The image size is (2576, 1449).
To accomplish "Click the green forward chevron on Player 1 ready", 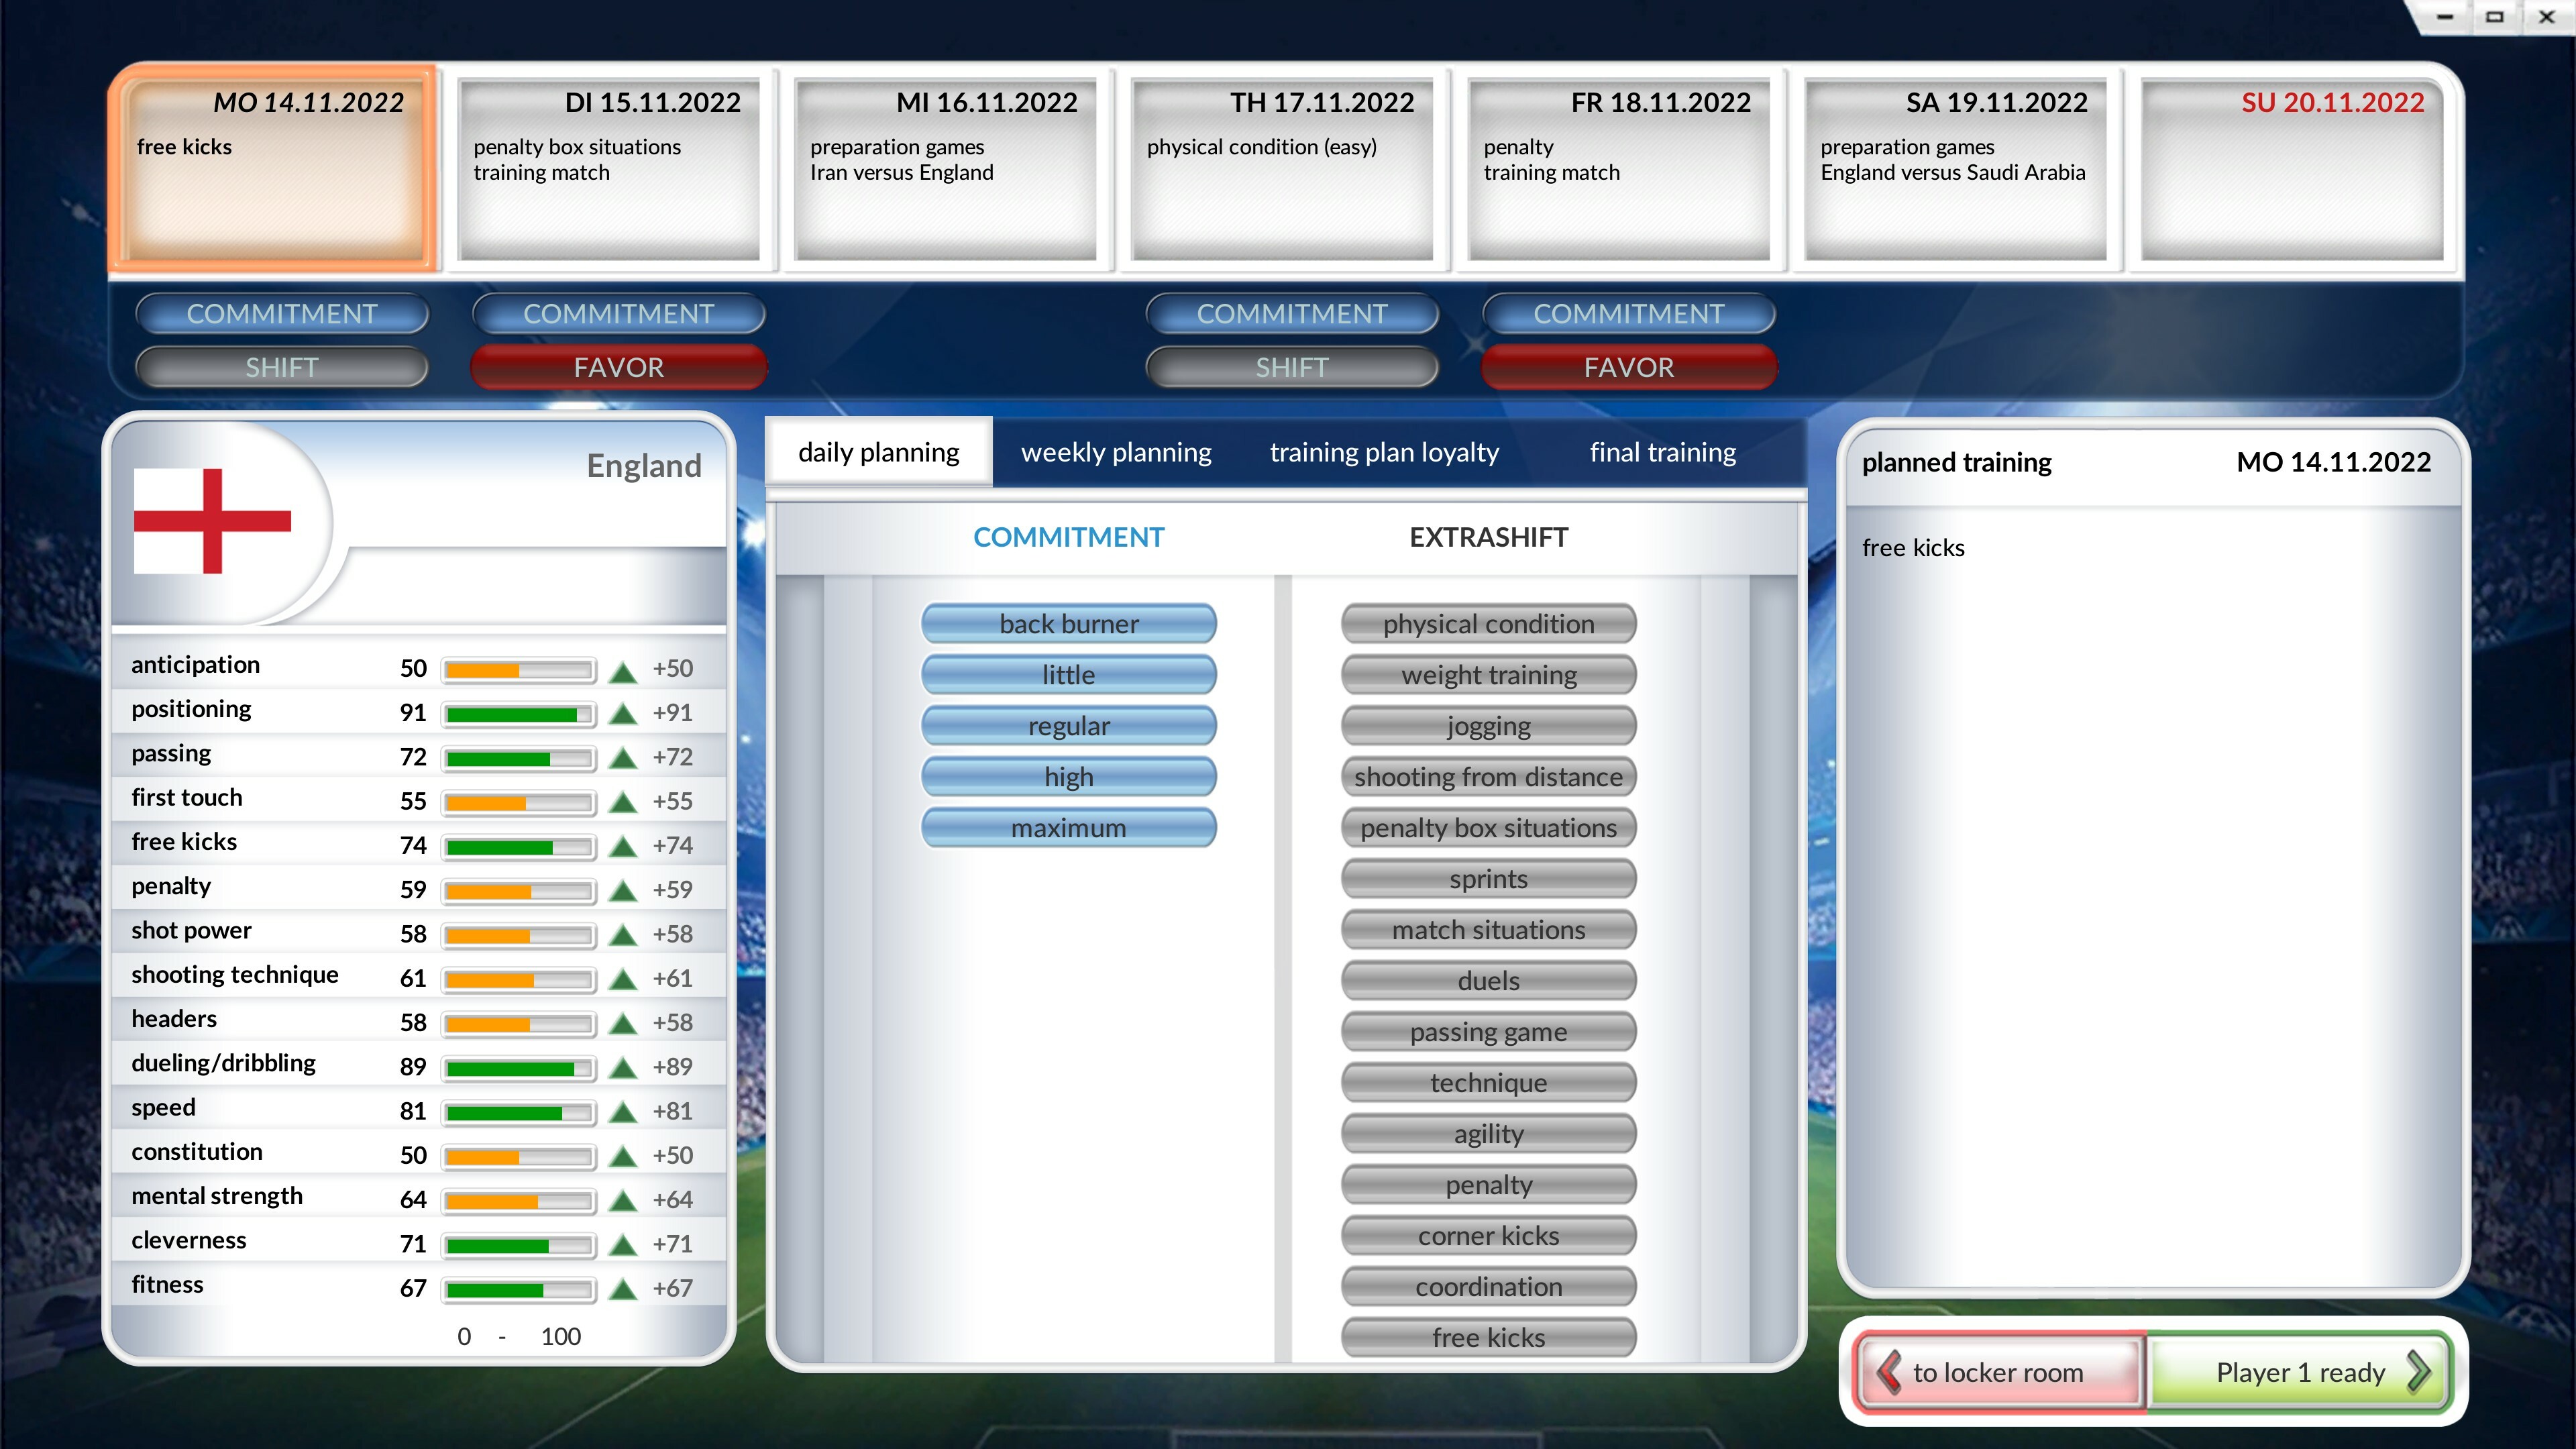I will tap(2418, 1372).
